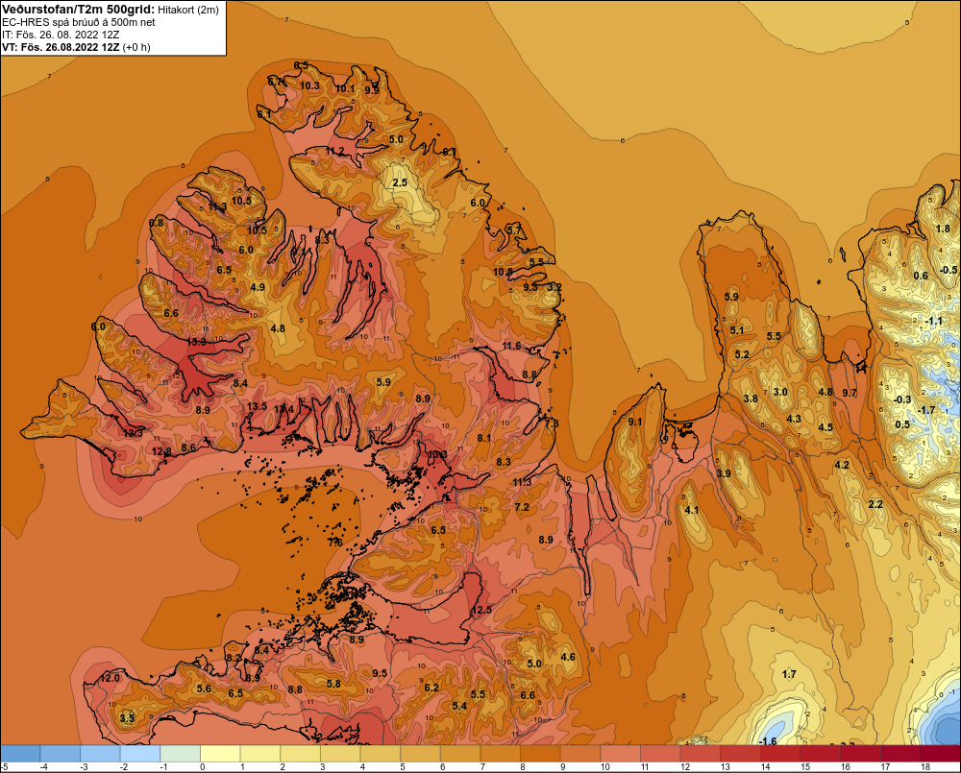Select the 12.5 temperature value
The image size is (961, 773).
point(481,610)
